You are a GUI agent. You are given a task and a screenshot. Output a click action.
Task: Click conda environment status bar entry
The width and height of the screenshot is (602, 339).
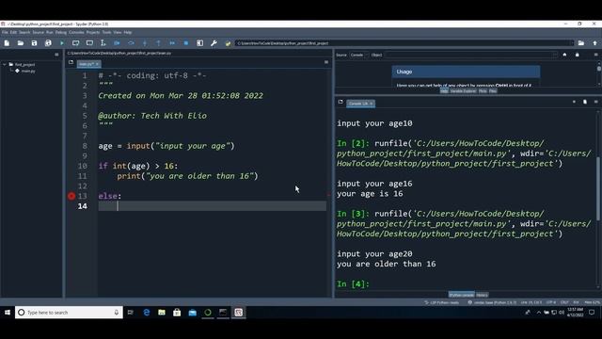492,302
